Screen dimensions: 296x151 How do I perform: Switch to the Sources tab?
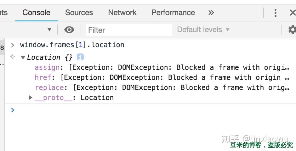(x=79, y=13)
